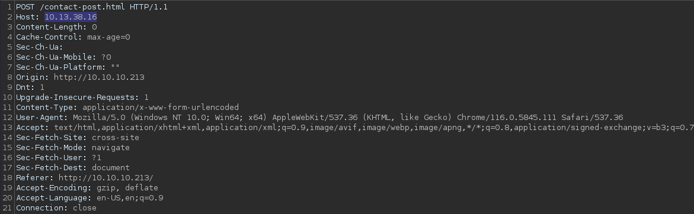Click inside the User-Agent Mozilla string
Viewport: 694px width, 214px height.
(348, 118)
